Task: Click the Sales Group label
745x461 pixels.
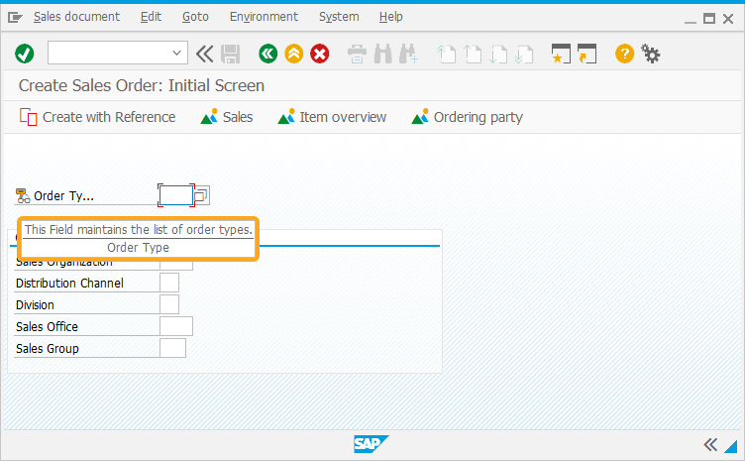Action: click(47, 349)
